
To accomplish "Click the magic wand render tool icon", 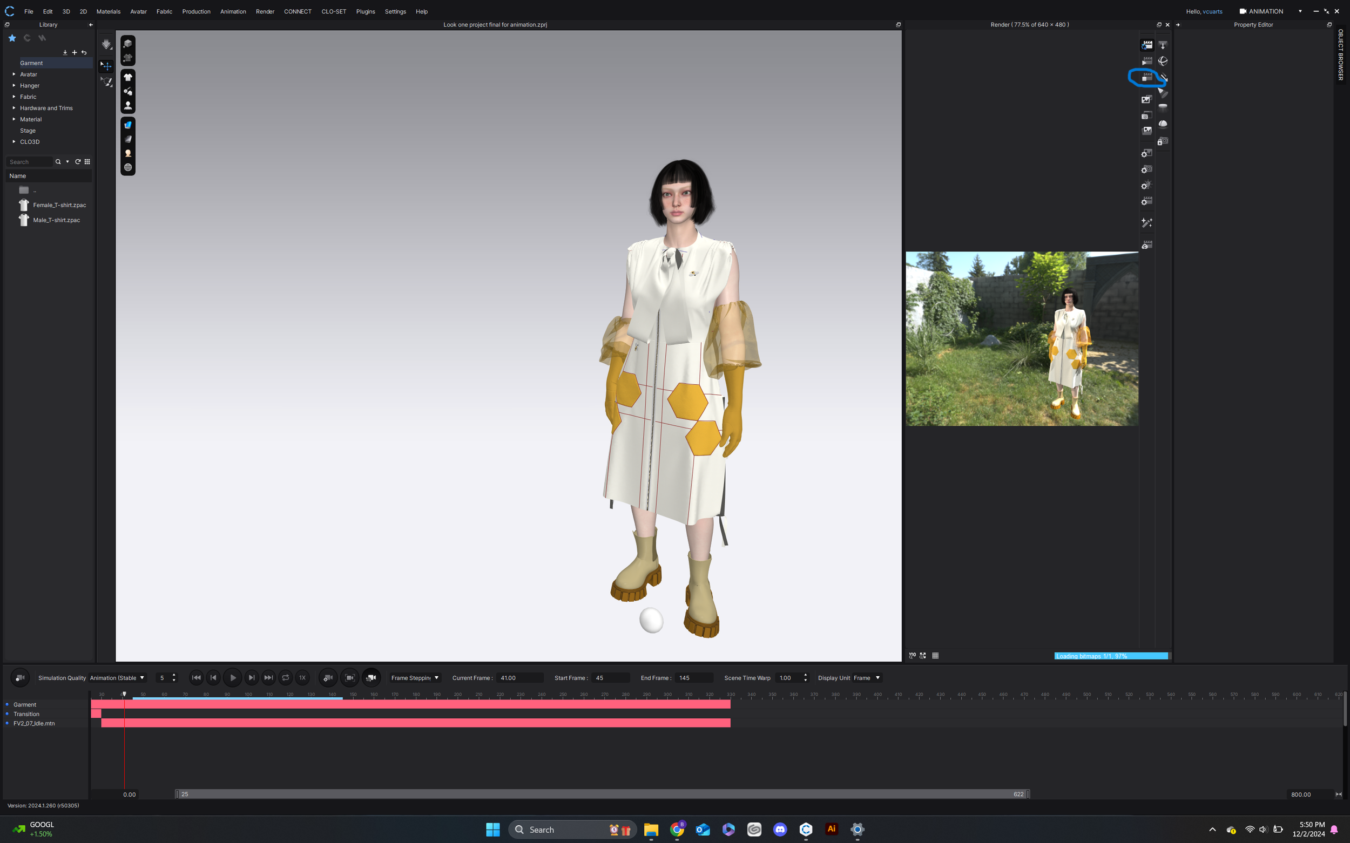I will click(1146, 223).
